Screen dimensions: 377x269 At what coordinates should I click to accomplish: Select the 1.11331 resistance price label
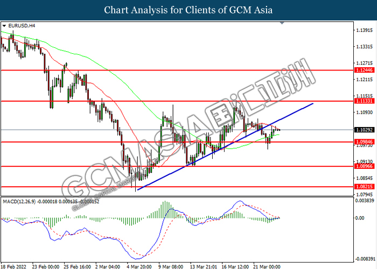[364, 101]
